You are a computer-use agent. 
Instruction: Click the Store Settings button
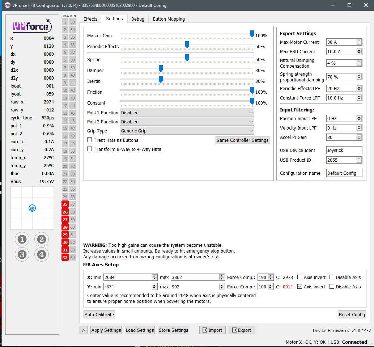(x=174, y=330)
